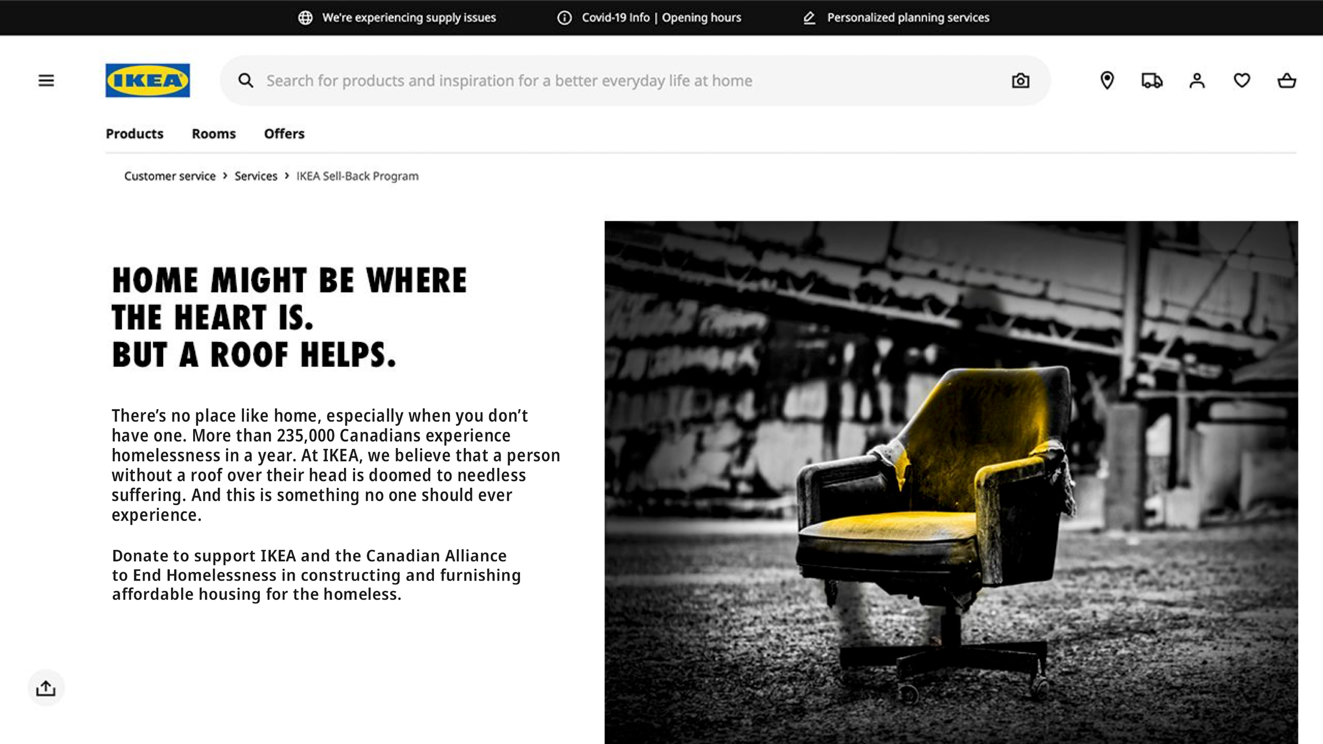1323x744 pixels.
Task: Open the Rooms menu
Action: pyautogui.click(x=213, y=134)
